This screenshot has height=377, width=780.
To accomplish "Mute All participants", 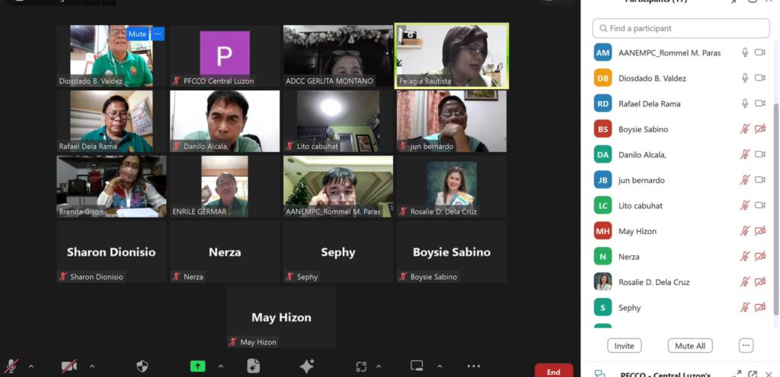I will click(690, 346).
